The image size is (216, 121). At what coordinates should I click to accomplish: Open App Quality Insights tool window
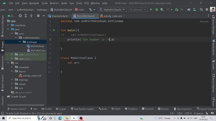(82, 109)
